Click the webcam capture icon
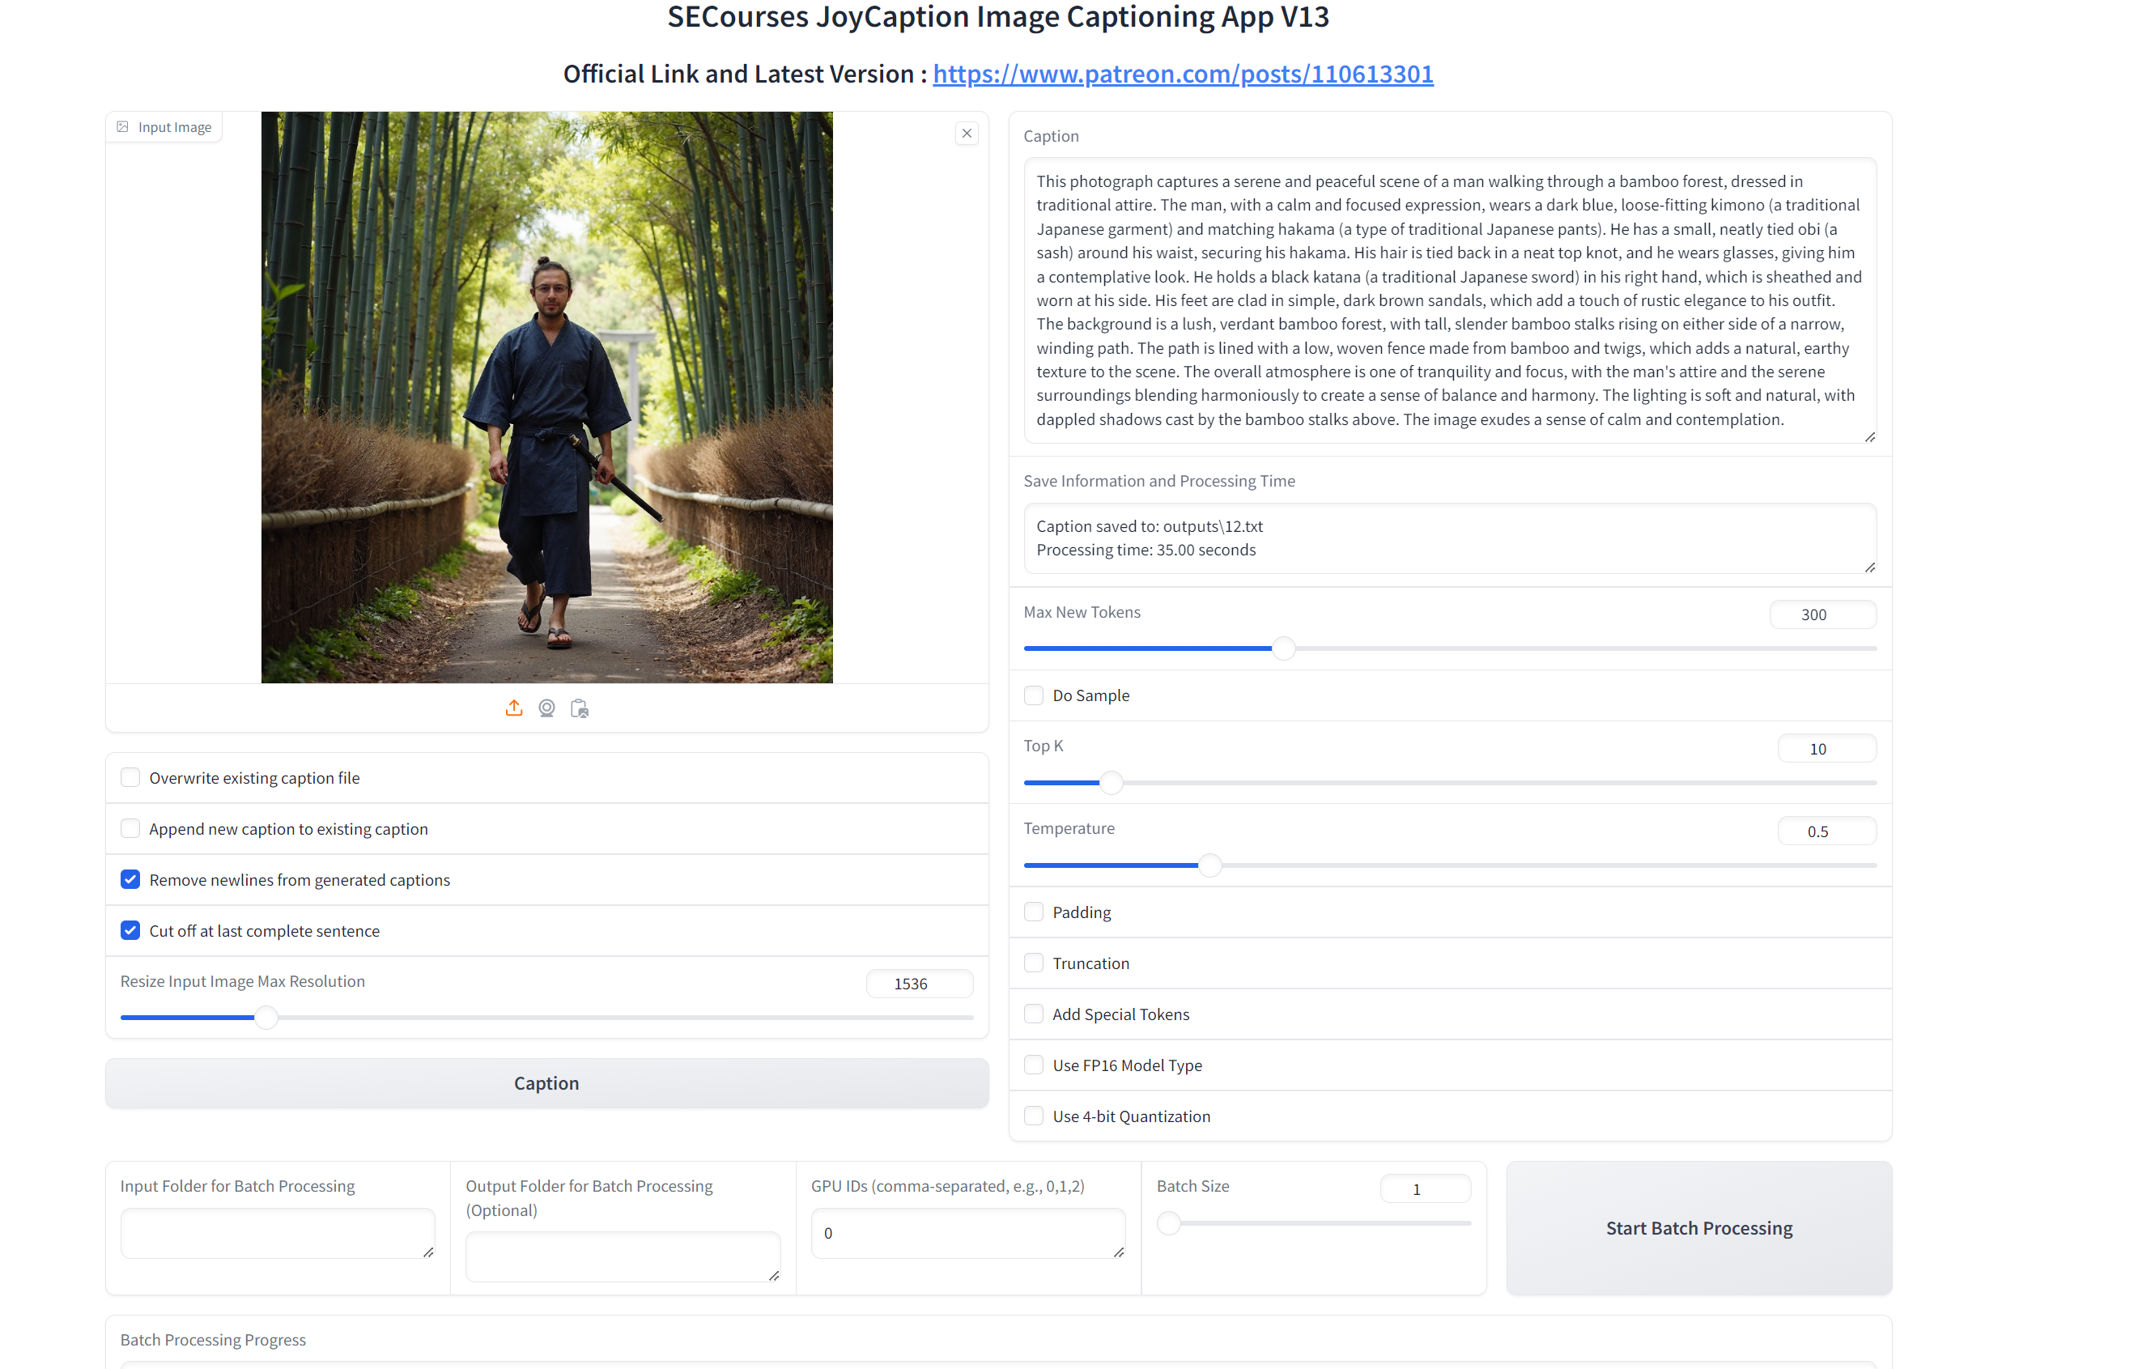2155x1369 pixels. (546, 708)
